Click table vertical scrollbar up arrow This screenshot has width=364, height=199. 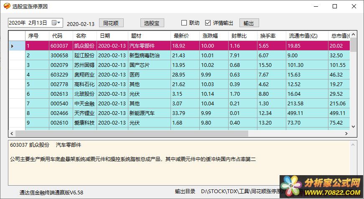coord(353,34)
